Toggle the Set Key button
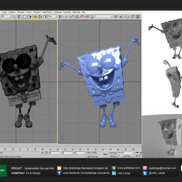The width and height of the screenshot is (182, 182). tap(113, 156)
